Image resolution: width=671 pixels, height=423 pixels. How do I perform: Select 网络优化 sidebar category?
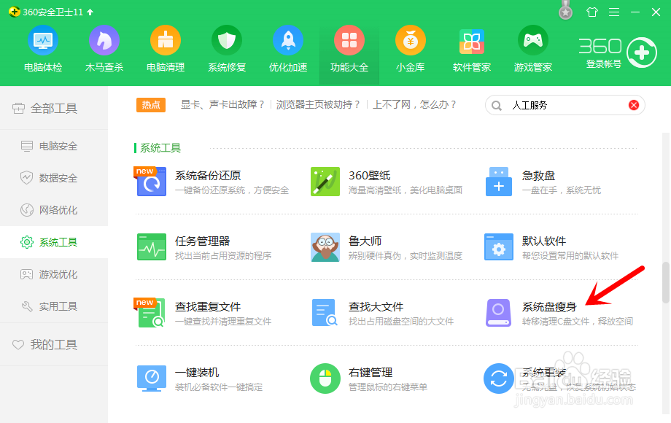tap(54, 210)
